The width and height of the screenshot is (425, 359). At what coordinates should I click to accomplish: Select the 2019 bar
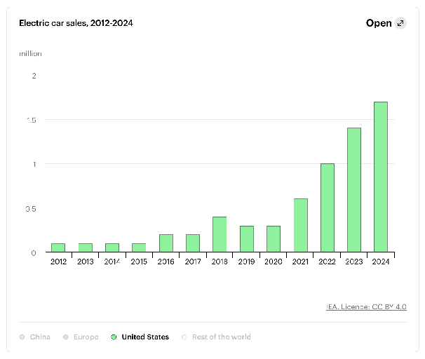247,238
